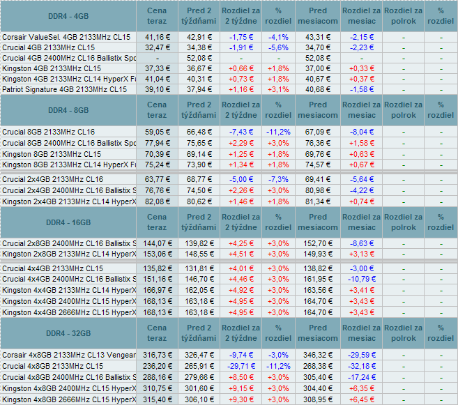Select the "Crucial 4x8GB 2133MHz CL15" product name
This screenshot has height=405, width=458.
(52, 366)
